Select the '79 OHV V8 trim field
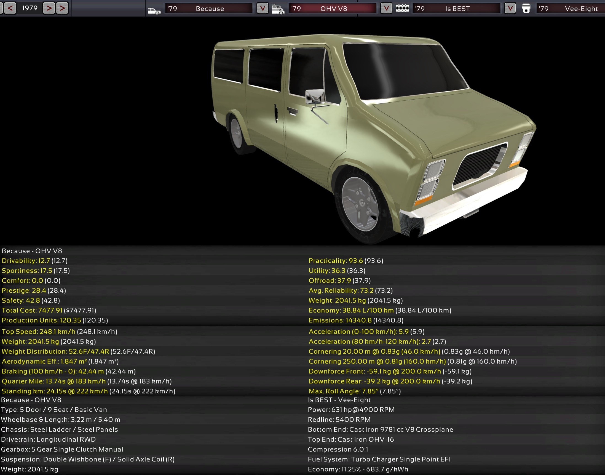Screen dimensions: 605x475 point(333,8)
